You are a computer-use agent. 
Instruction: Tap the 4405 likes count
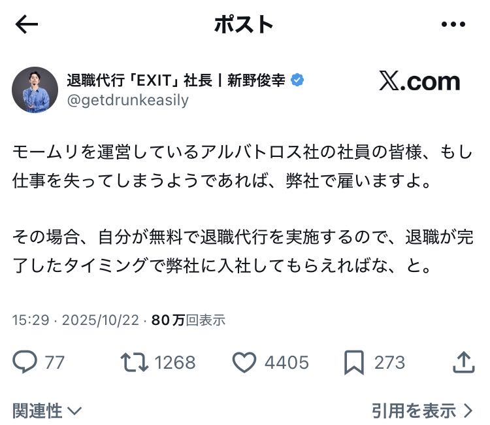pyautogui.click(x=286, y=362)
